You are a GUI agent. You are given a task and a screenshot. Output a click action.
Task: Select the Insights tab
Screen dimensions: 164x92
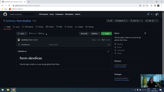tap(79, 27)
